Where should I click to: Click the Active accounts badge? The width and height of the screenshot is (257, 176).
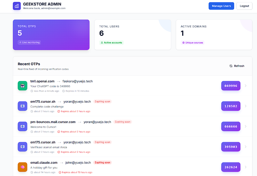tap(112, 43)
